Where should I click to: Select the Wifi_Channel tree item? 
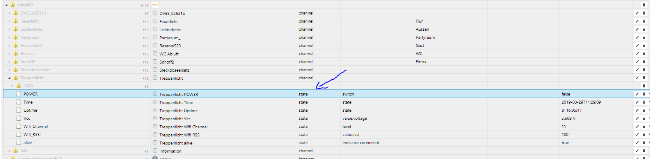coord(36,127)
